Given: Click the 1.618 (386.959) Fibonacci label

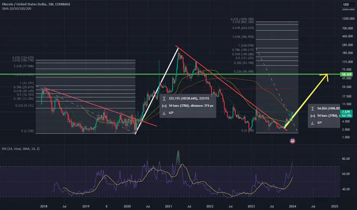Looking at the screenshot, I should click(243, 37).
